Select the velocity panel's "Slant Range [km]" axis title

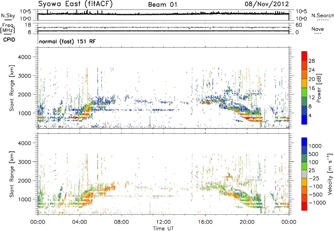click(12, 174)
